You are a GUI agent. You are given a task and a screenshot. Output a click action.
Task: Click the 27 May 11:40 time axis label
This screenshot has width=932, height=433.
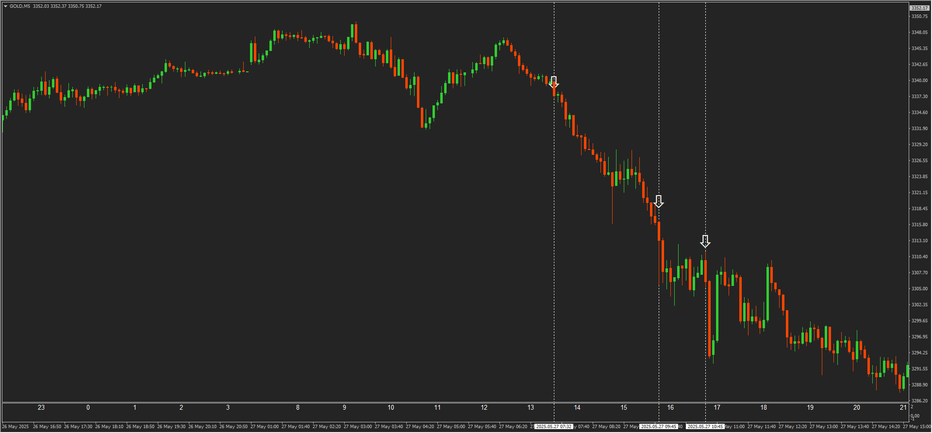click(x=762, y=427)
